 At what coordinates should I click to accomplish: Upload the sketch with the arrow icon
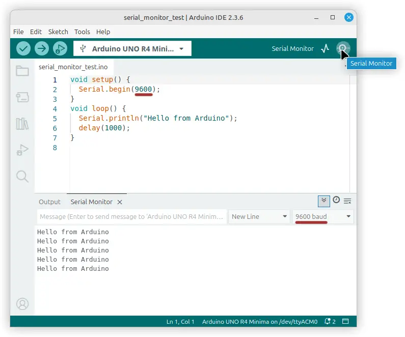[42, 48]
